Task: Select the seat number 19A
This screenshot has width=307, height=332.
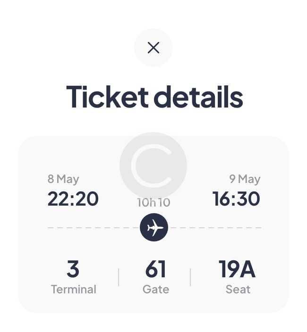Action: 237,269
